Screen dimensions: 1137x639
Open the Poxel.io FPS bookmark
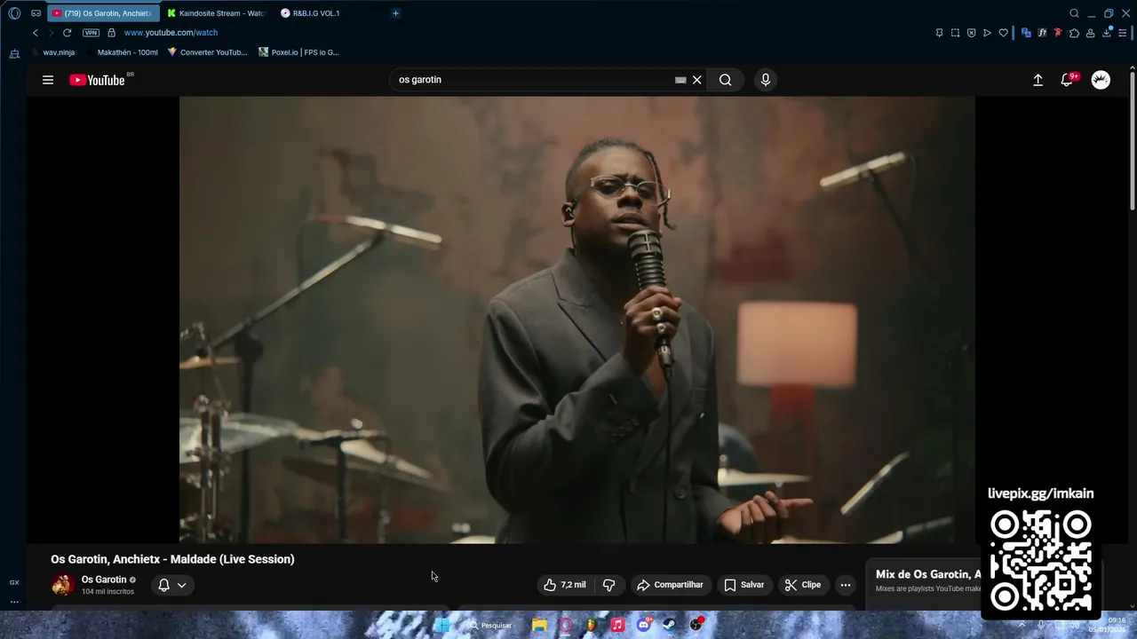298,52
